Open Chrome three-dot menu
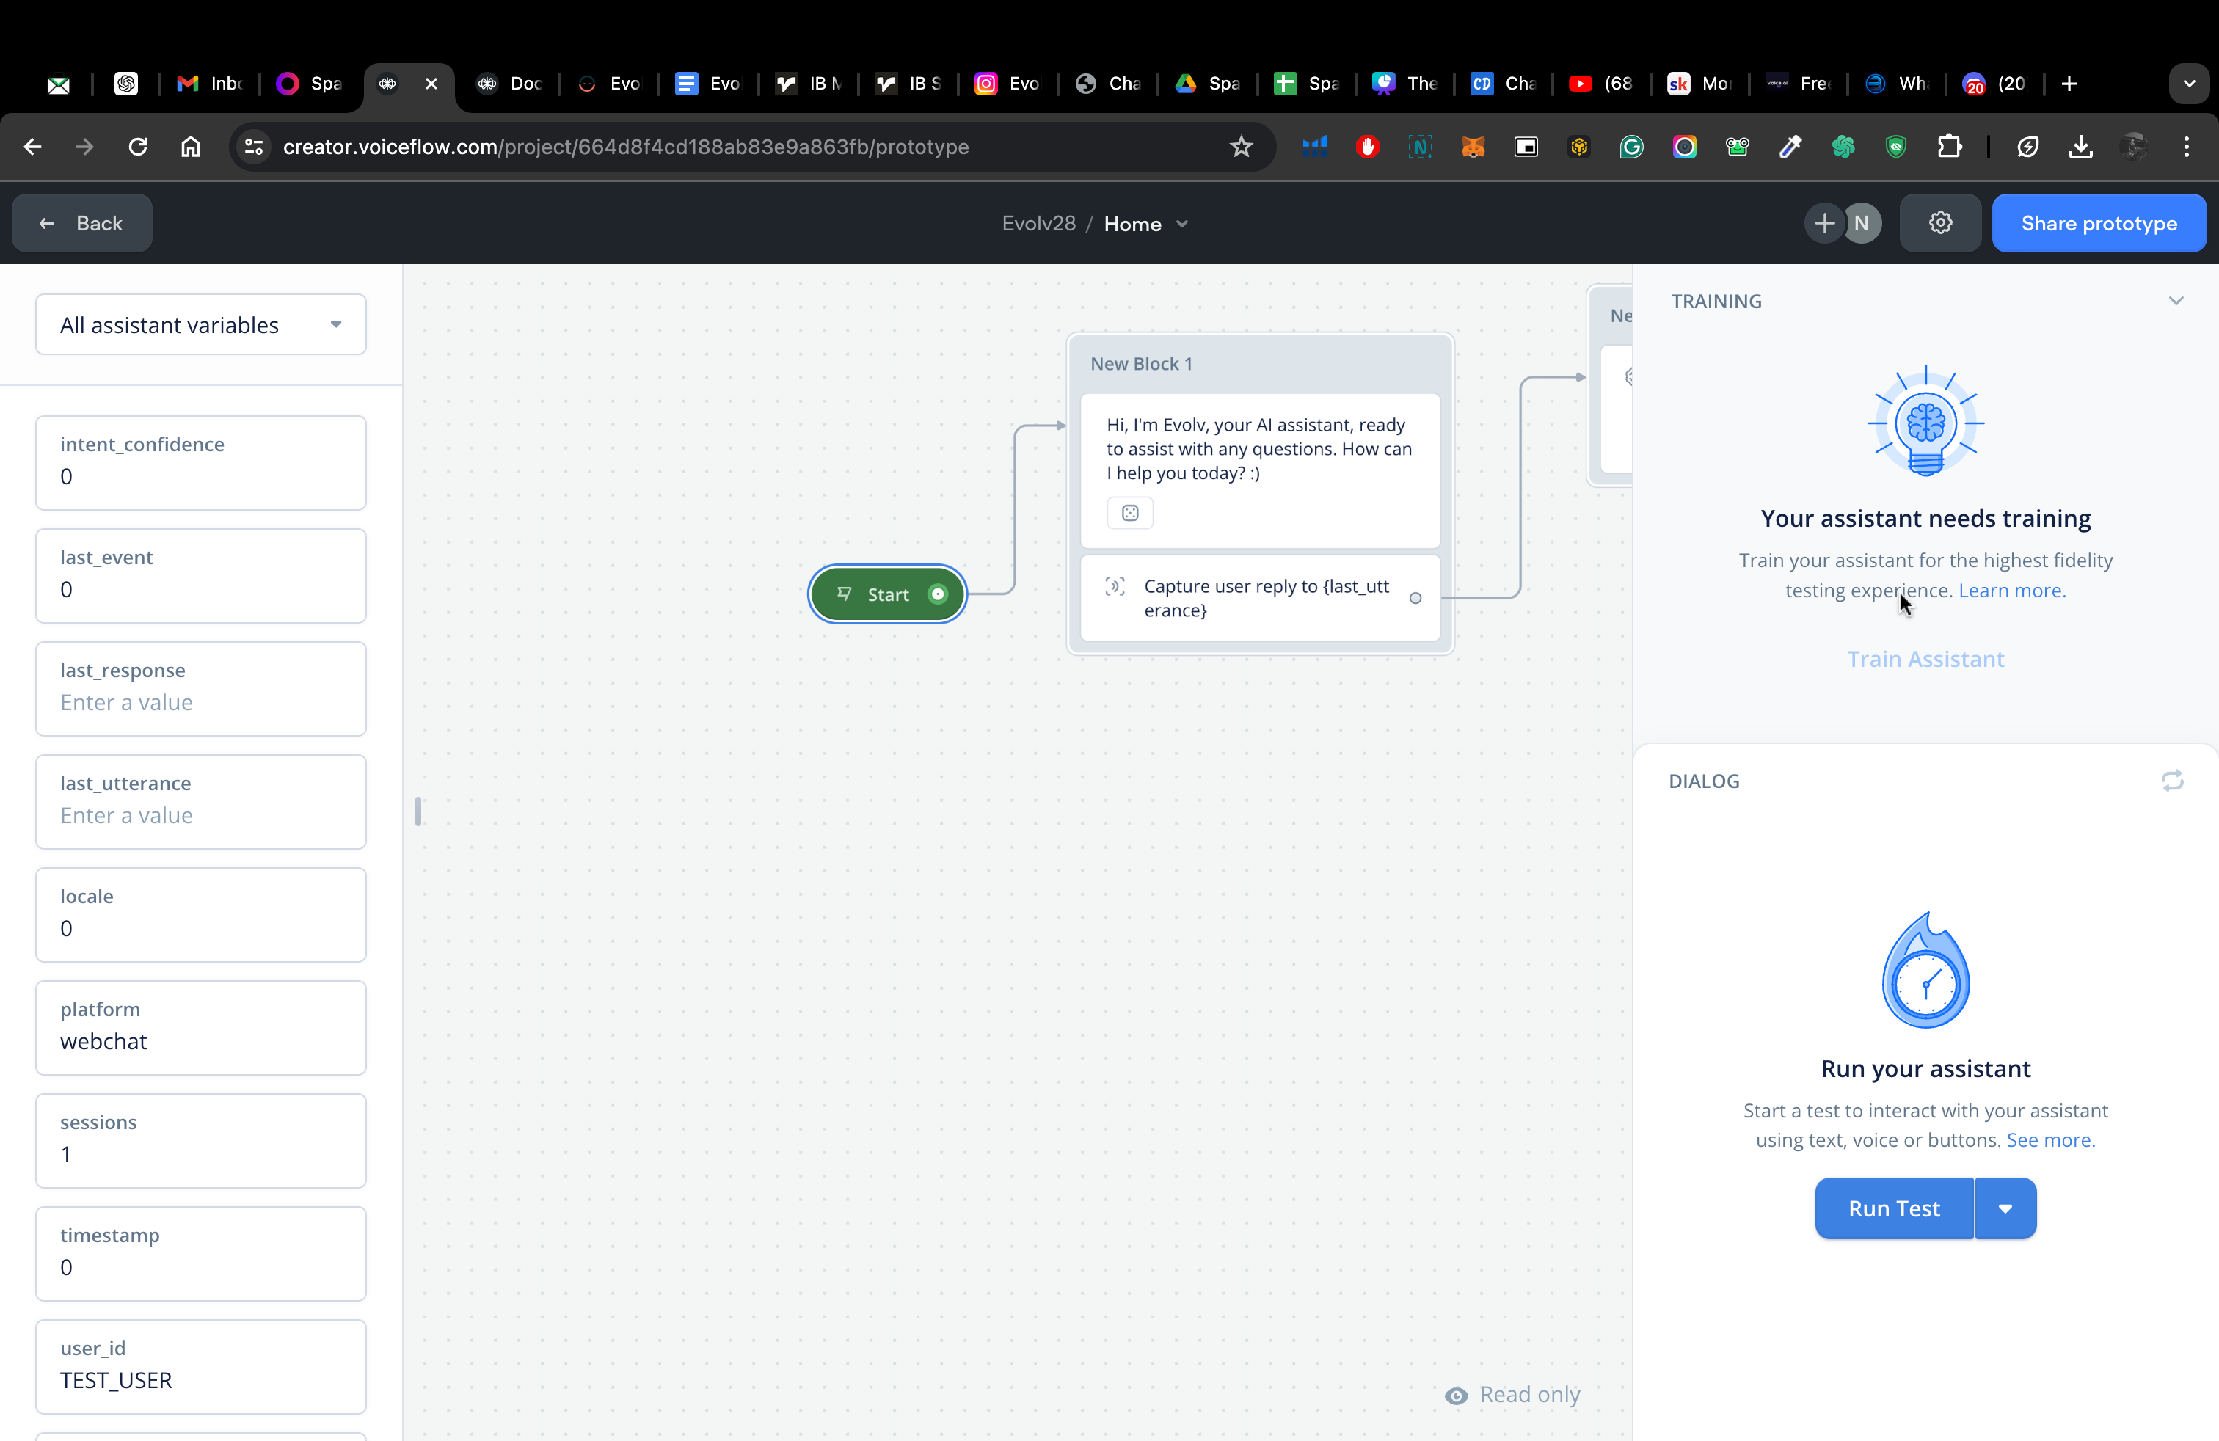 pyautogui.click(x=2187, y=146)
